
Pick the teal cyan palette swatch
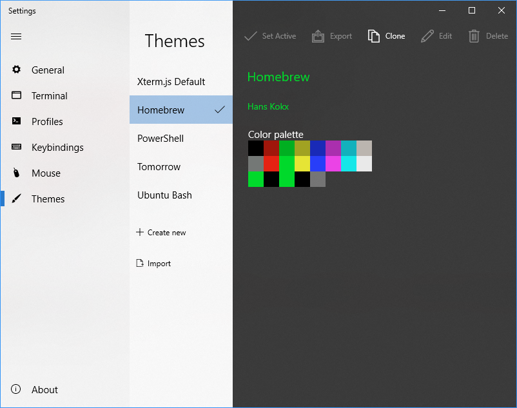tap(349, 148)
